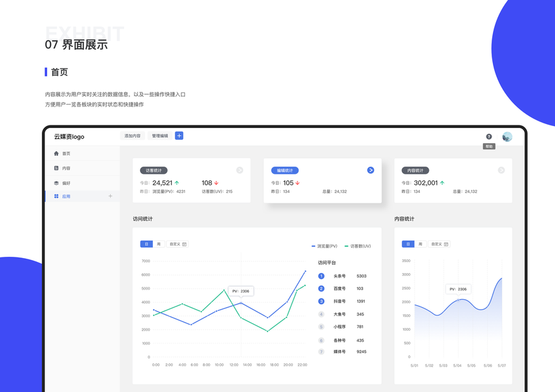Click the 访问平台 heading
The image size is (555, 392).
[x=327, y=263]
